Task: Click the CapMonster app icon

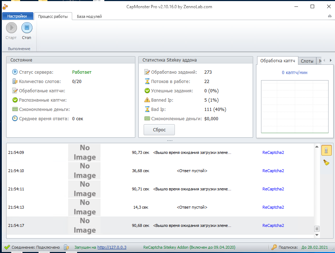Action: click(x=5, y=6)
